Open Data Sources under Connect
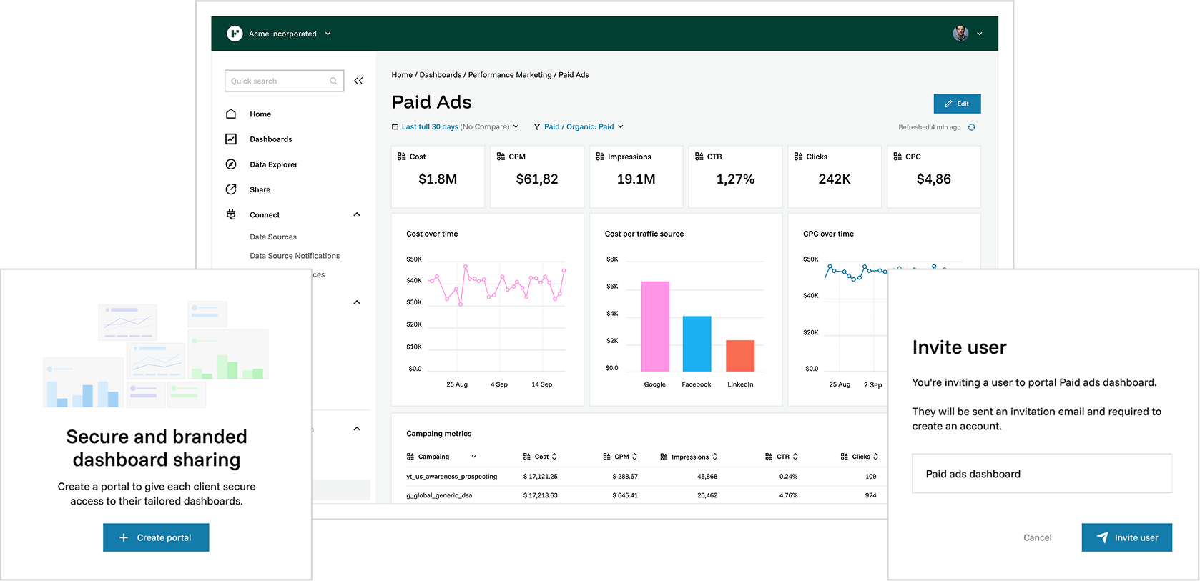The height and width of the screenshot is (581, 1200). [272, 237]
